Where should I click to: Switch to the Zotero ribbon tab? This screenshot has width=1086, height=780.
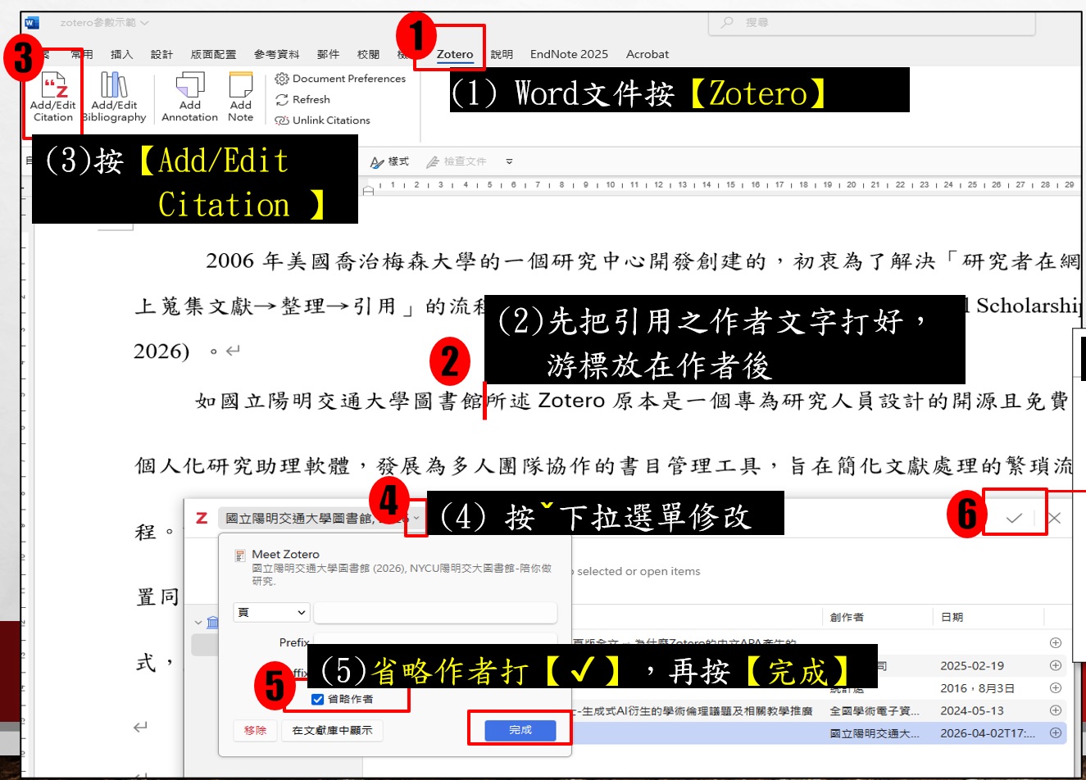tap(455, 54)
